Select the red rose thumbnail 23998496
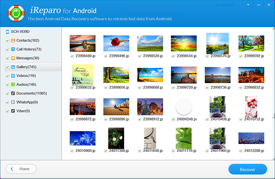The width and height of the screenshot is (275, 179). click(116, 44)
